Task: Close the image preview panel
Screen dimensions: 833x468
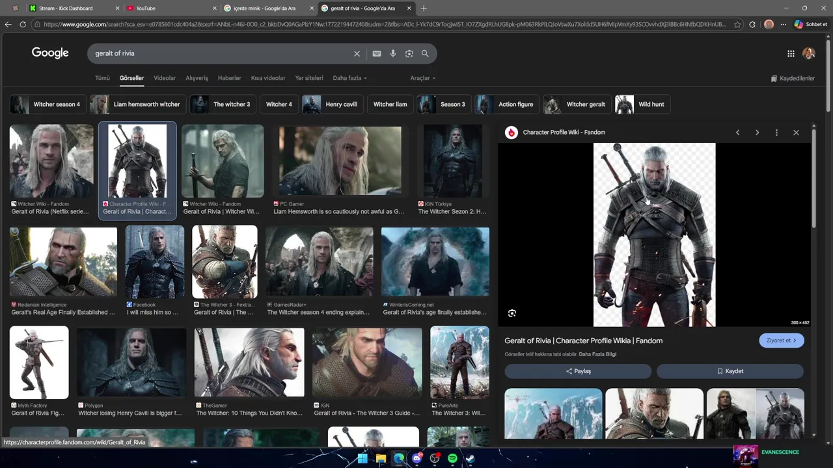Action: (x=796, y=133)
